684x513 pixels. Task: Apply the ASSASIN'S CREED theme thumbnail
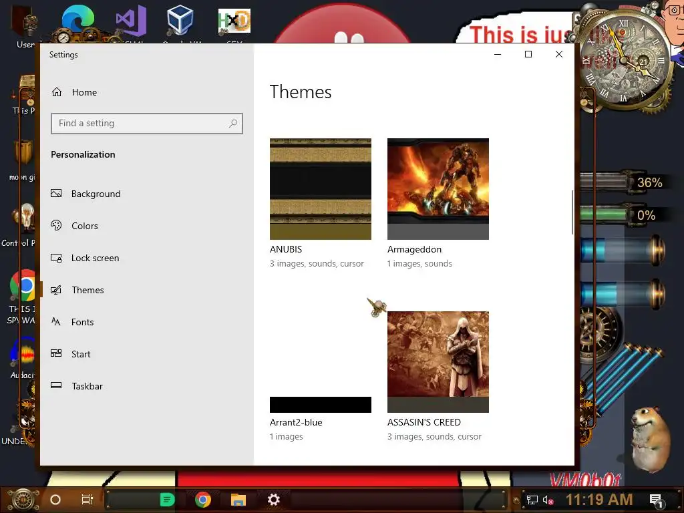click(x=438, y=362)
